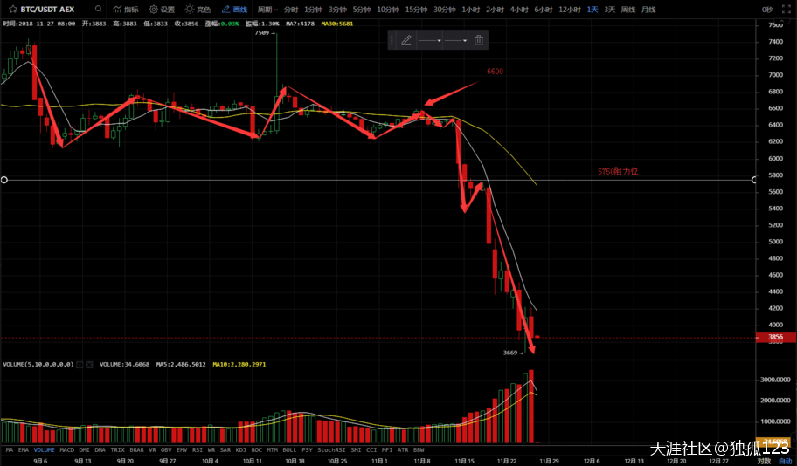The width and height of the screenshot is (797, 466).
Task: Switch indicator to MTM
Action: click(273, 449)
